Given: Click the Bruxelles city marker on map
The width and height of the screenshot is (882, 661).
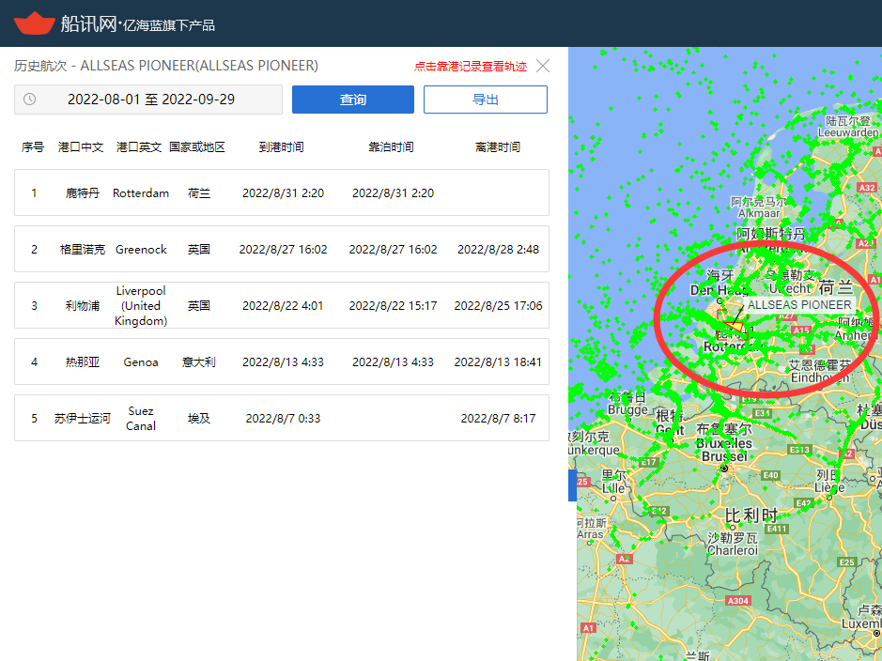Looking at the screenshot, I should click(x=724, y=467).
